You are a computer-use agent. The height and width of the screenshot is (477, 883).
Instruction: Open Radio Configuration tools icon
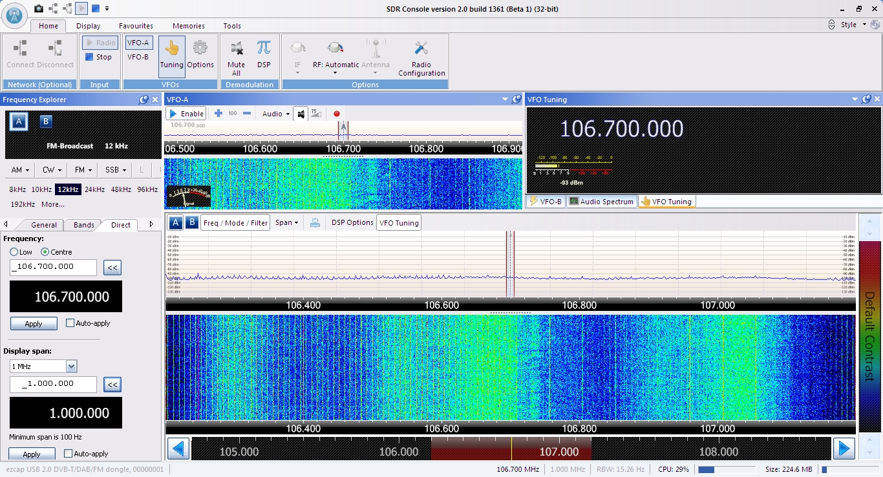[x=421, y=48]
